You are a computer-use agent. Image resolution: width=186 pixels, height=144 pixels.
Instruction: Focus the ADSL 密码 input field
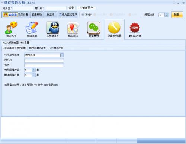(44, 65)
